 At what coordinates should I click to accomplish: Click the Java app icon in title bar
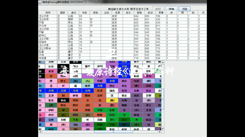[x=40, y=2]
